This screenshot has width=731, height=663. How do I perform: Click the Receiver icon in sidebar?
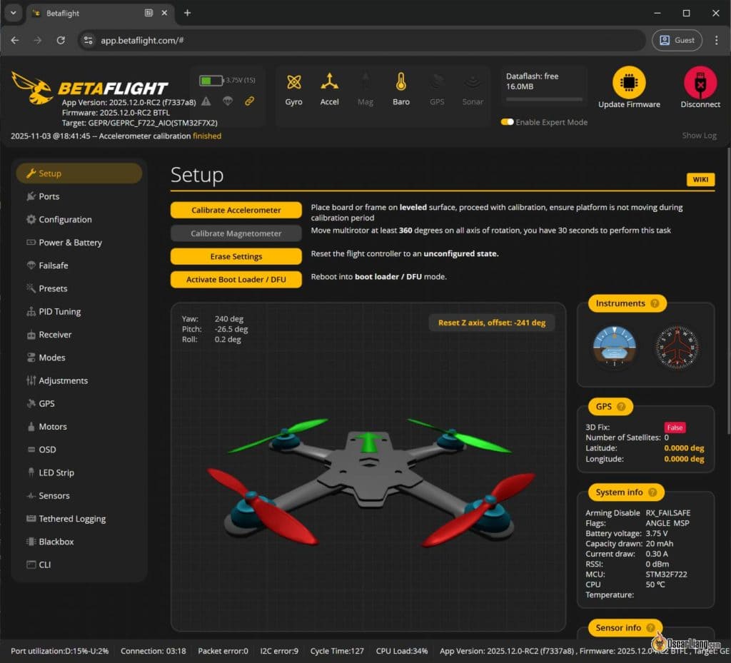coord(31,335)
